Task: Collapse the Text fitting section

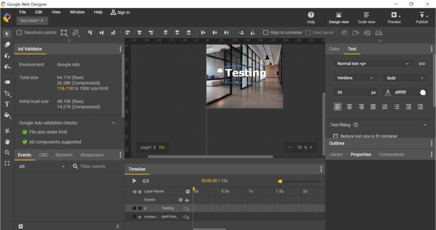Action: click(x=425, y=125)
